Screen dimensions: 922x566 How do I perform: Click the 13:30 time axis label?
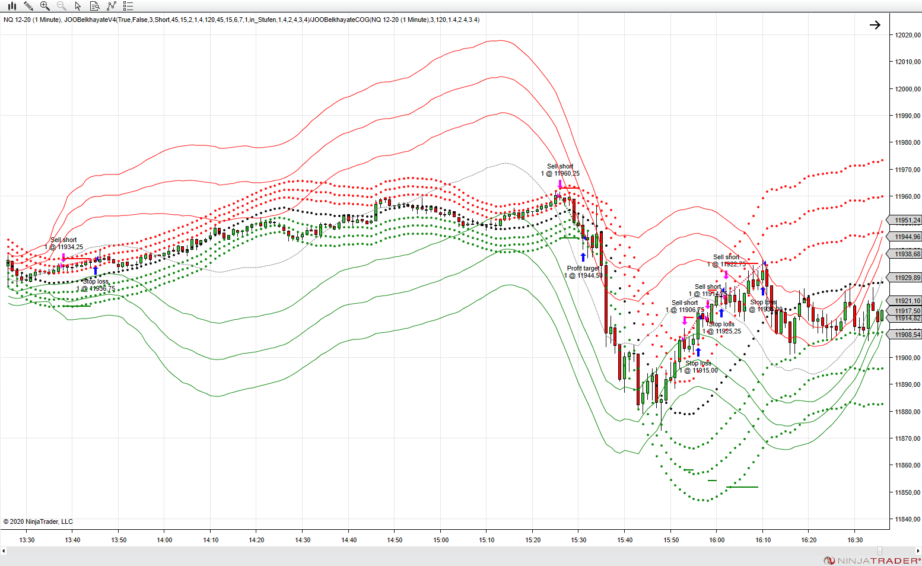[27, 540]
